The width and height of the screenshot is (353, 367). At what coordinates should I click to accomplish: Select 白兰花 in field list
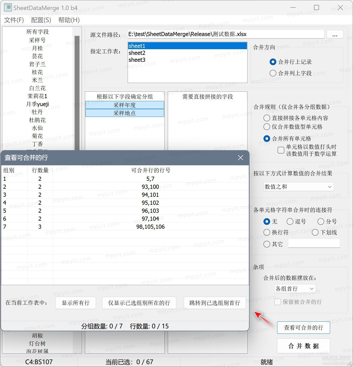click(x=38, y=88)
